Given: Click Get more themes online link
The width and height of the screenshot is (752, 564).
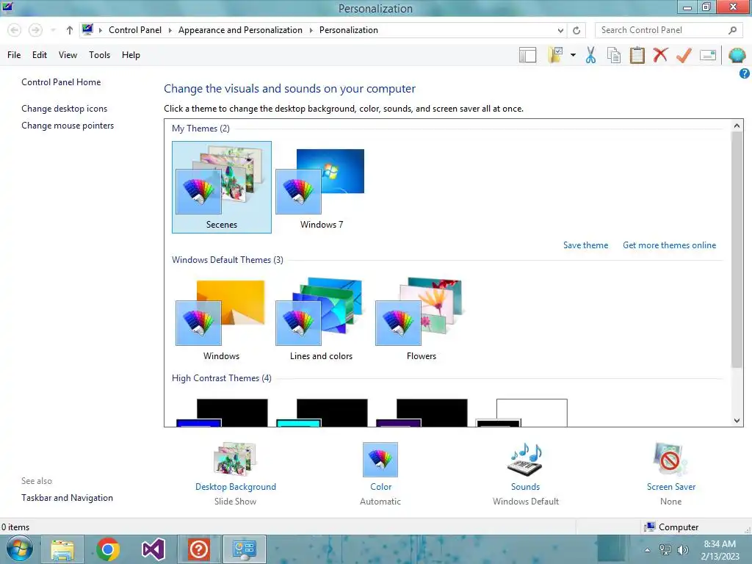Looking at the screenshot, I should pos(669,245).
